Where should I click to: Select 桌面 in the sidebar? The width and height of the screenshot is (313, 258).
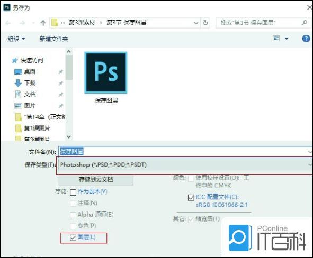30,71
